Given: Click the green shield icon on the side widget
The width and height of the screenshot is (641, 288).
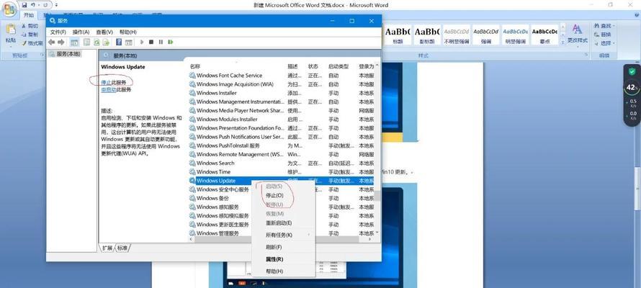Looking at the screenshot, I should pyautogui.click(x=632, y=71).
